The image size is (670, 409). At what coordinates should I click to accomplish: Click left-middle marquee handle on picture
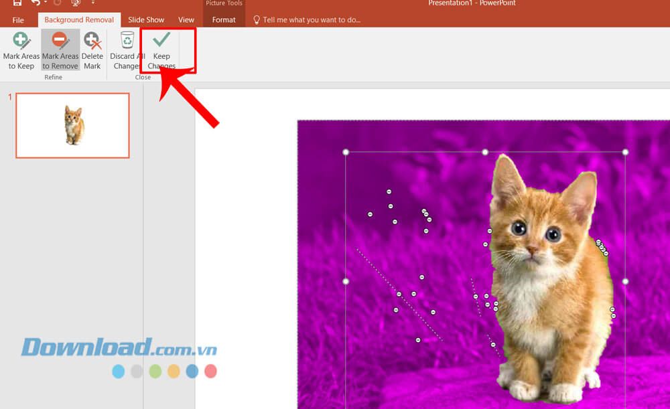346,281
